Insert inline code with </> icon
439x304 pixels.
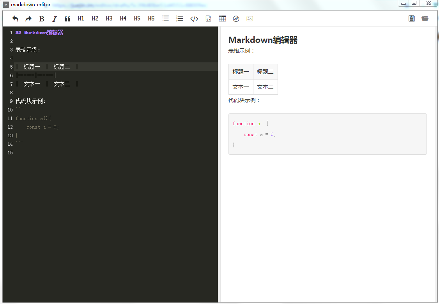[194, 19]
